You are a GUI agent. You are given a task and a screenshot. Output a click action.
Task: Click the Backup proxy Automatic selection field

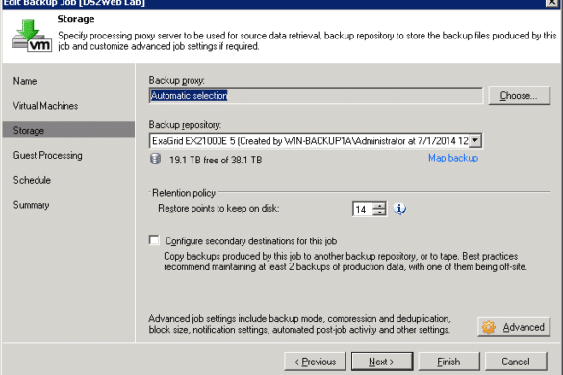tap(316, 95)
